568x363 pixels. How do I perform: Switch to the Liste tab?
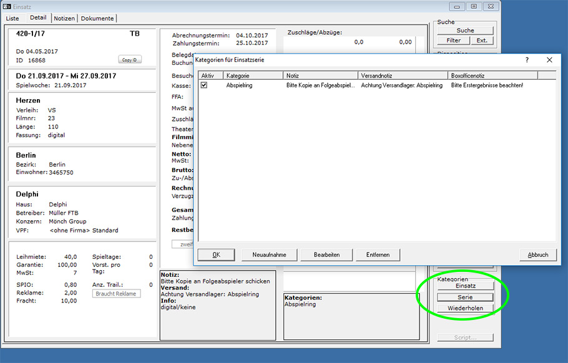pyautogui.click(x=12, y=18)
